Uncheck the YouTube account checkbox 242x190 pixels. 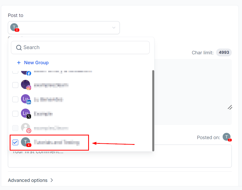pos(15,142)
